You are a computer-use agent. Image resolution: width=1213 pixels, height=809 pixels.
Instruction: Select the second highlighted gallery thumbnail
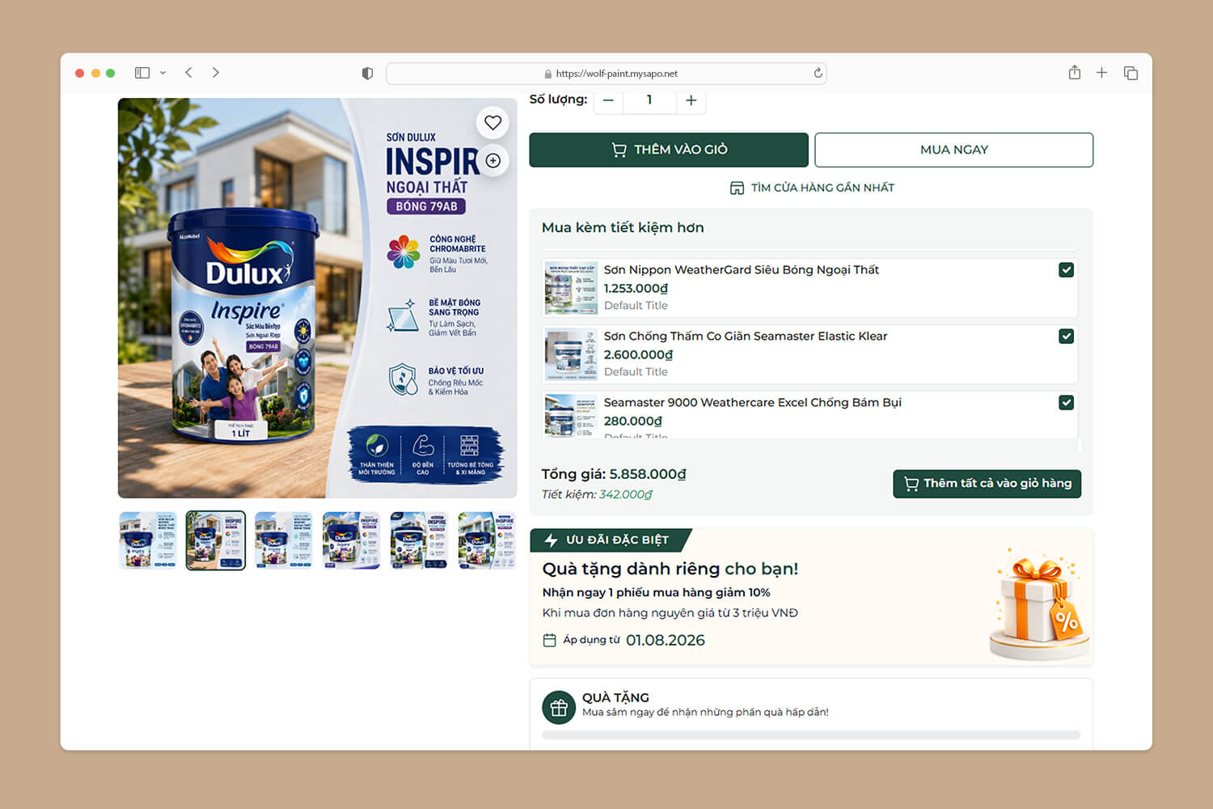[x=216, y=540]
